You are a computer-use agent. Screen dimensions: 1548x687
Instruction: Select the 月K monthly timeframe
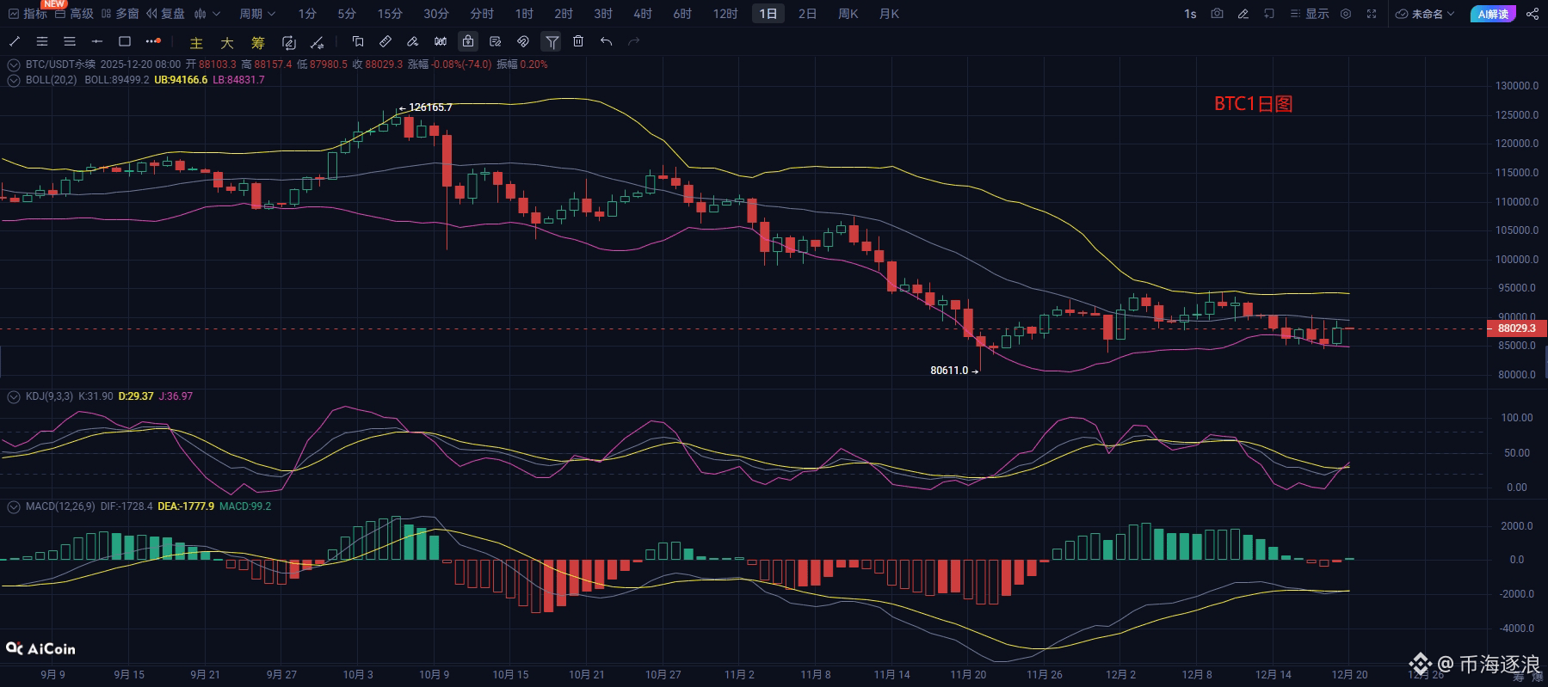[889, 14]
